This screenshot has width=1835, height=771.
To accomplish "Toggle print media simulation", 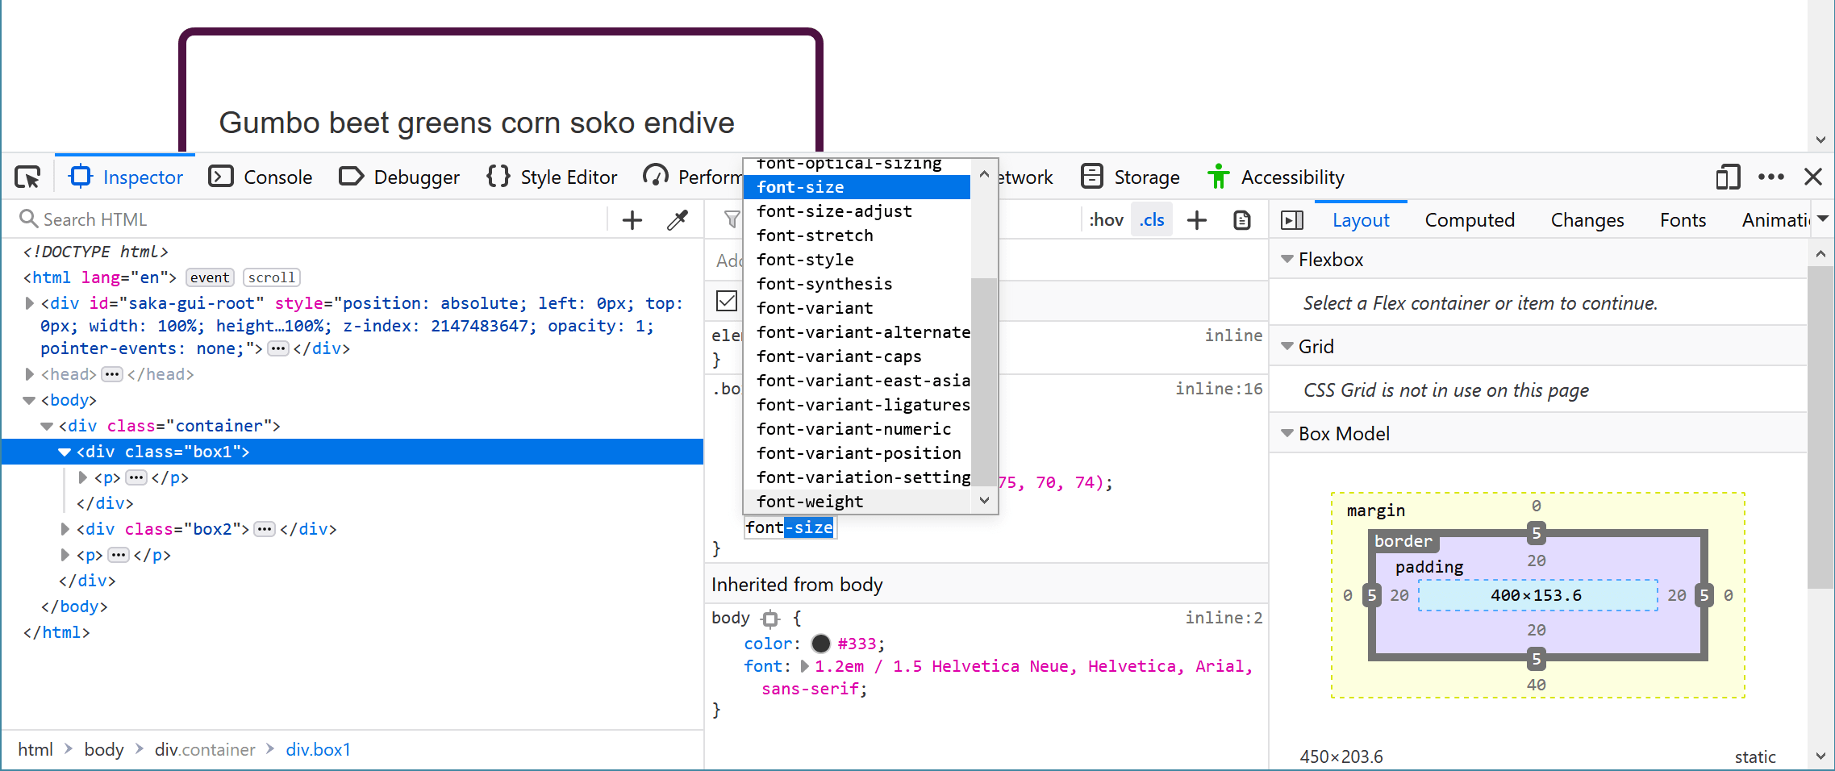I will 1241,219.
